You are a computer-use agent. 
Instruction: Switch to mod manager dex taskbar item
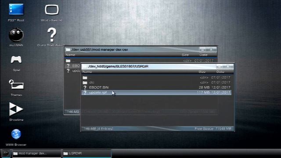[36, 153]
